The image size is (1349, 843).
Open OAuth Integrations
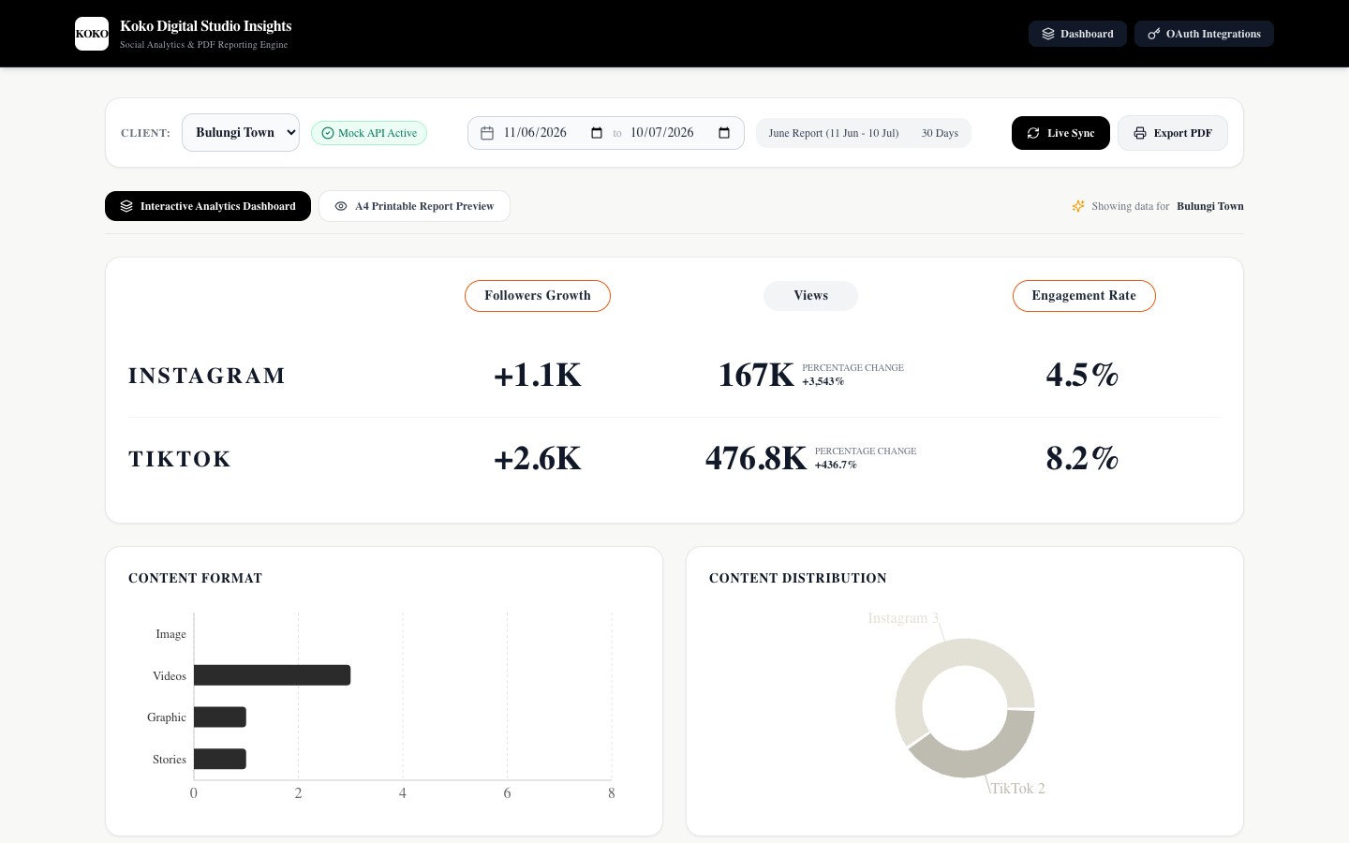1204,34
